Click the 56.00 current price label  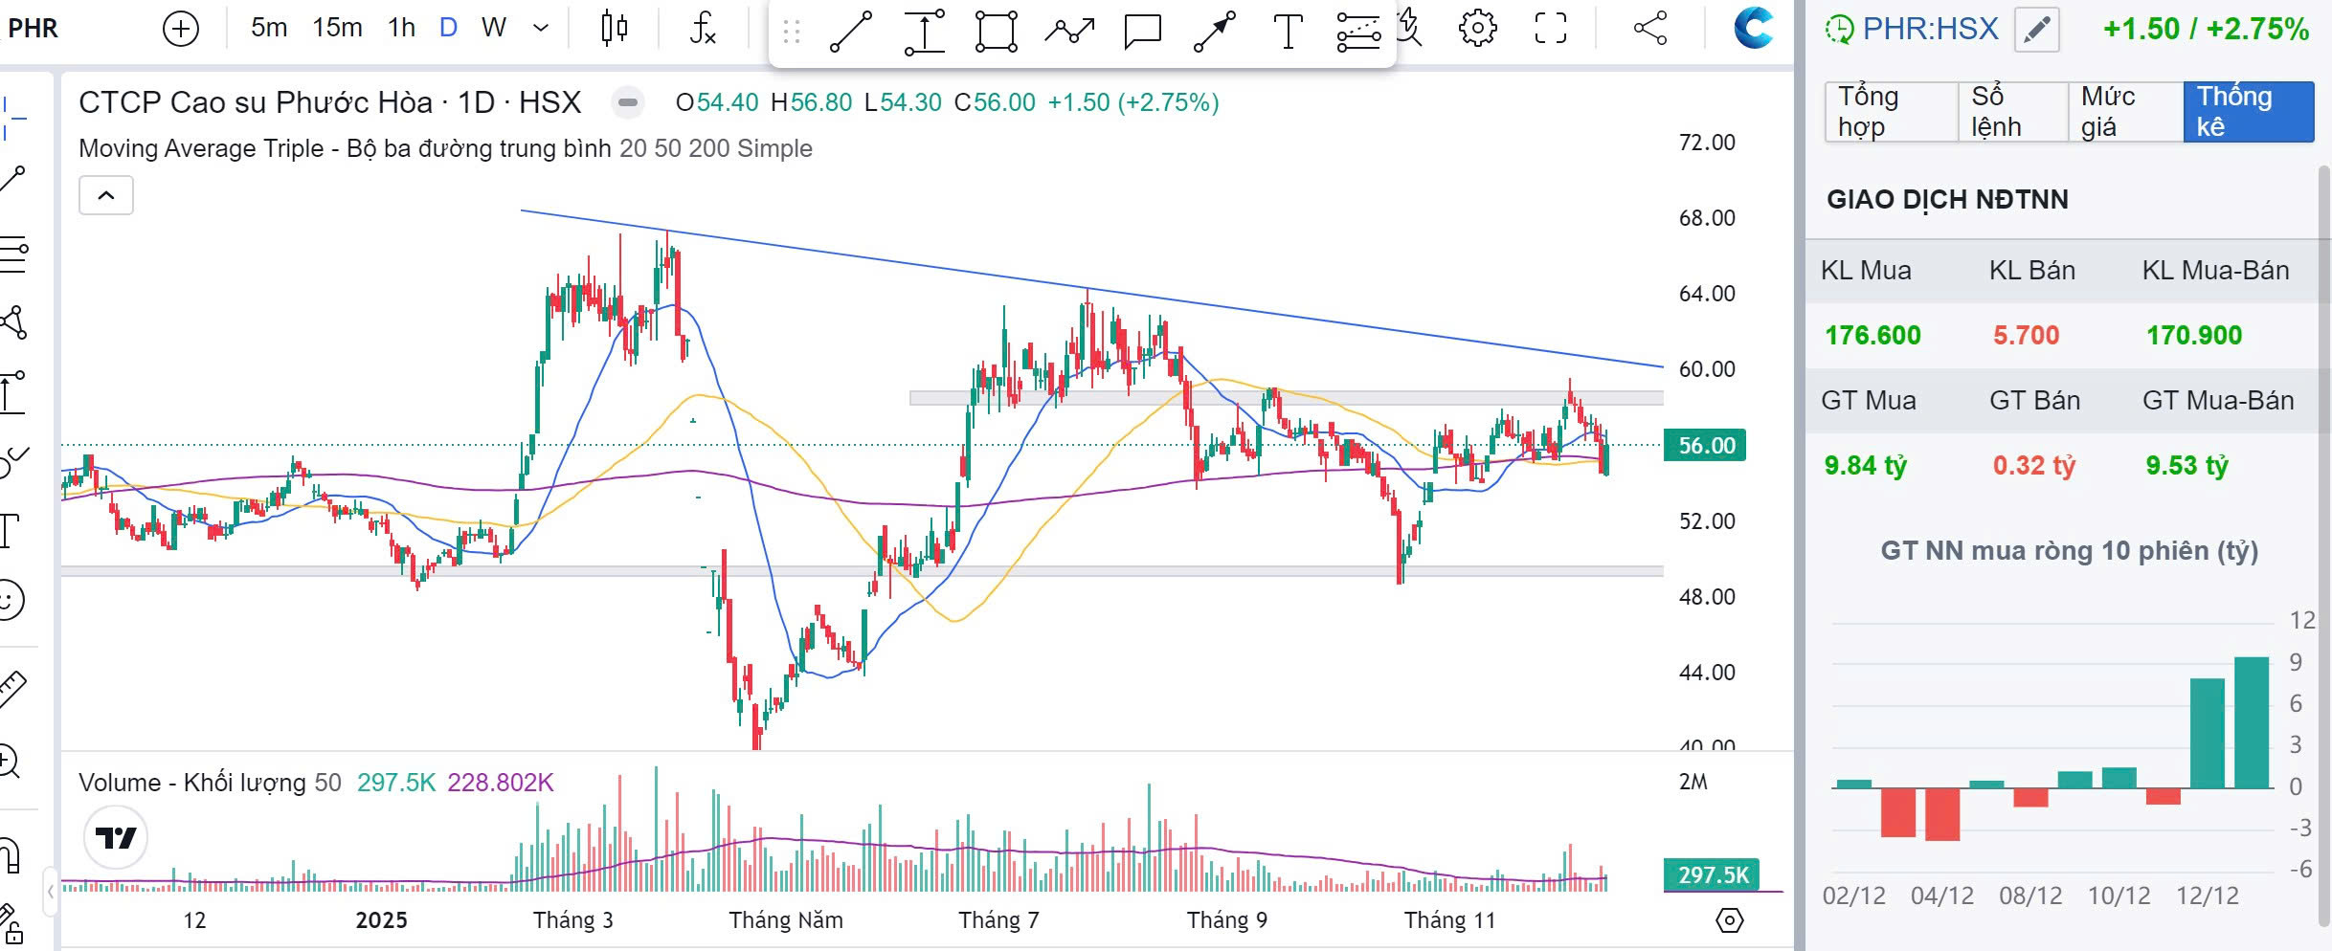[x=1705, y=446]
